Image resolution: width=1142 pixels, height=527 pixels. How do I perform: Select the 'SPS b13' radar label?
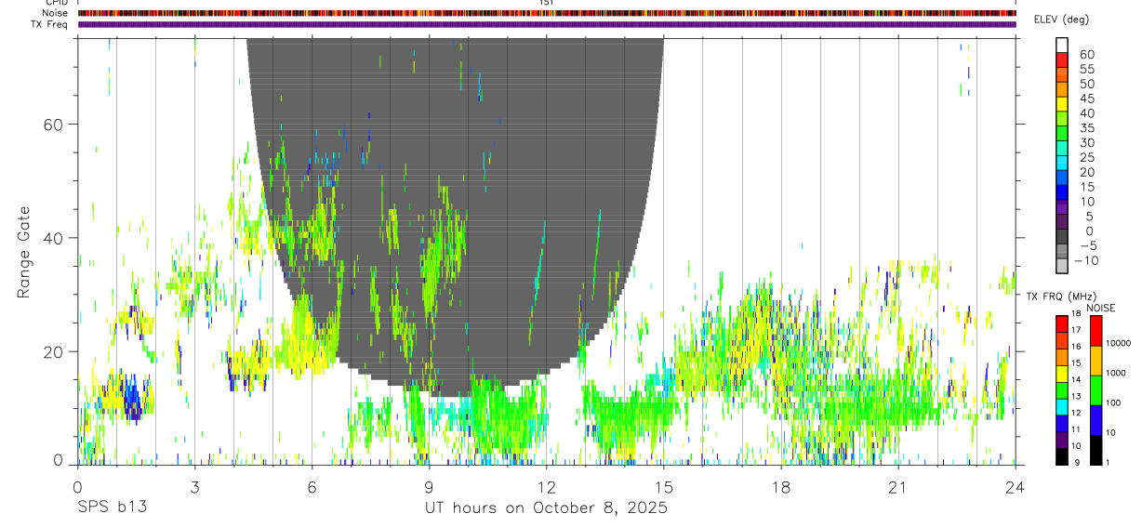[x=112, y=508]
